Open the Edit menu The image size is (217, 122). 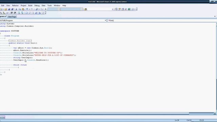(3, 5)
